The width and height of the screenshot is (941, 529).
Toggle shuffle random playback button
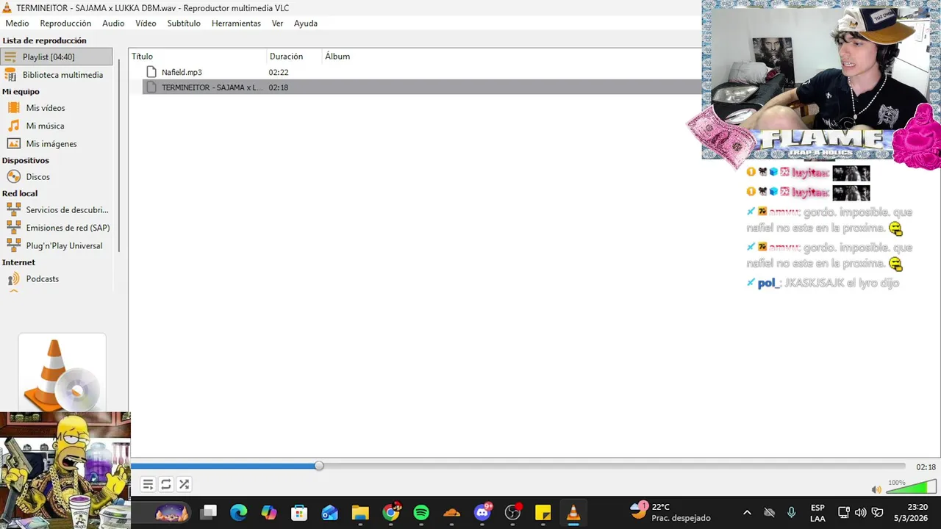point(184,484)
